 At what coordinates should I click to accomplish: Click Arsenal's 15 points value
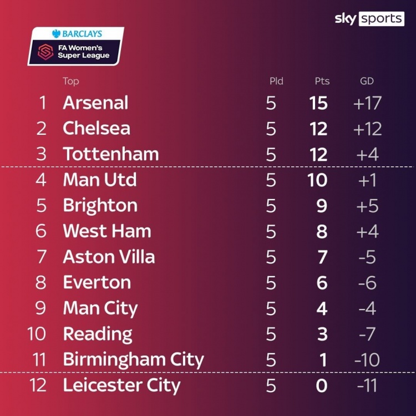coord(318,103)
